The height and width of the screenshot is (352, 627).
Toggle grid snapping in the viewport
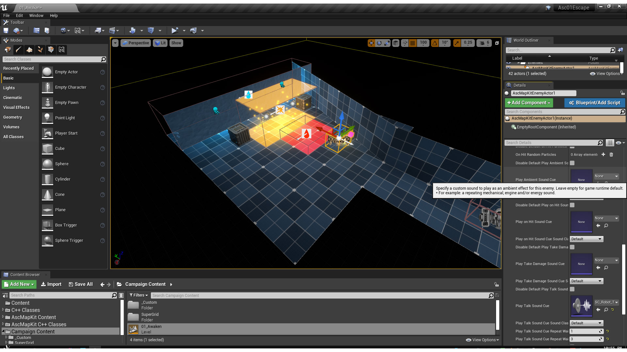(413, 43)
